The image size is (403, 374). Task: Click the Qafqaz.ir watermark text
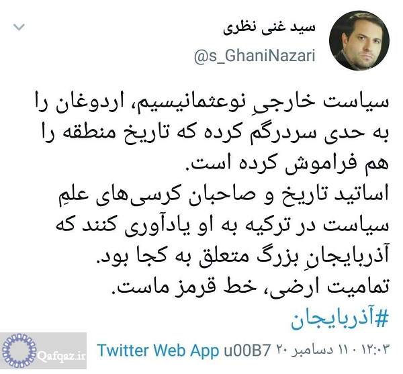(x=60, y=357)
